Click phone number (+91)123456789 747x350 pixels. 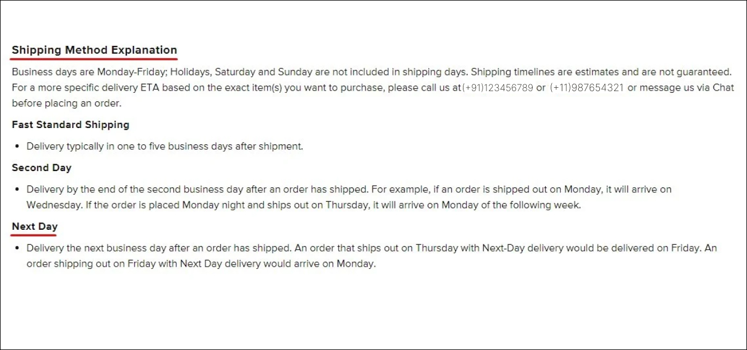pos(497,88)
